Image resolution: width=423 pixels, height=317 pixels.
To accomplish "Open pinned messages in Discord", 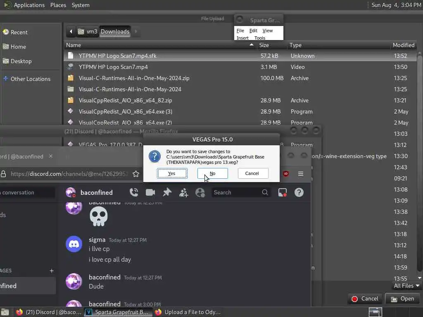I will tap(167, 192).
